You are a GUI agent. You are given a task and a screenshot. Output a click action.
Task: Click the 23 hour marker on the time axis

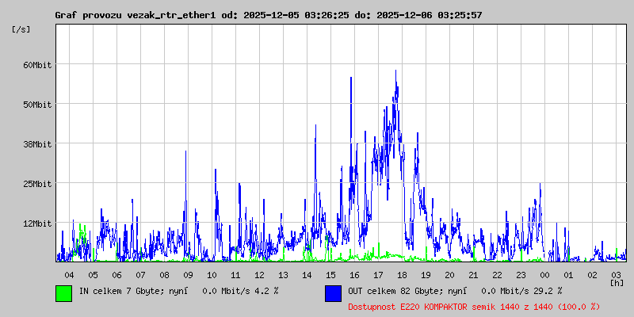click(521, 274)
